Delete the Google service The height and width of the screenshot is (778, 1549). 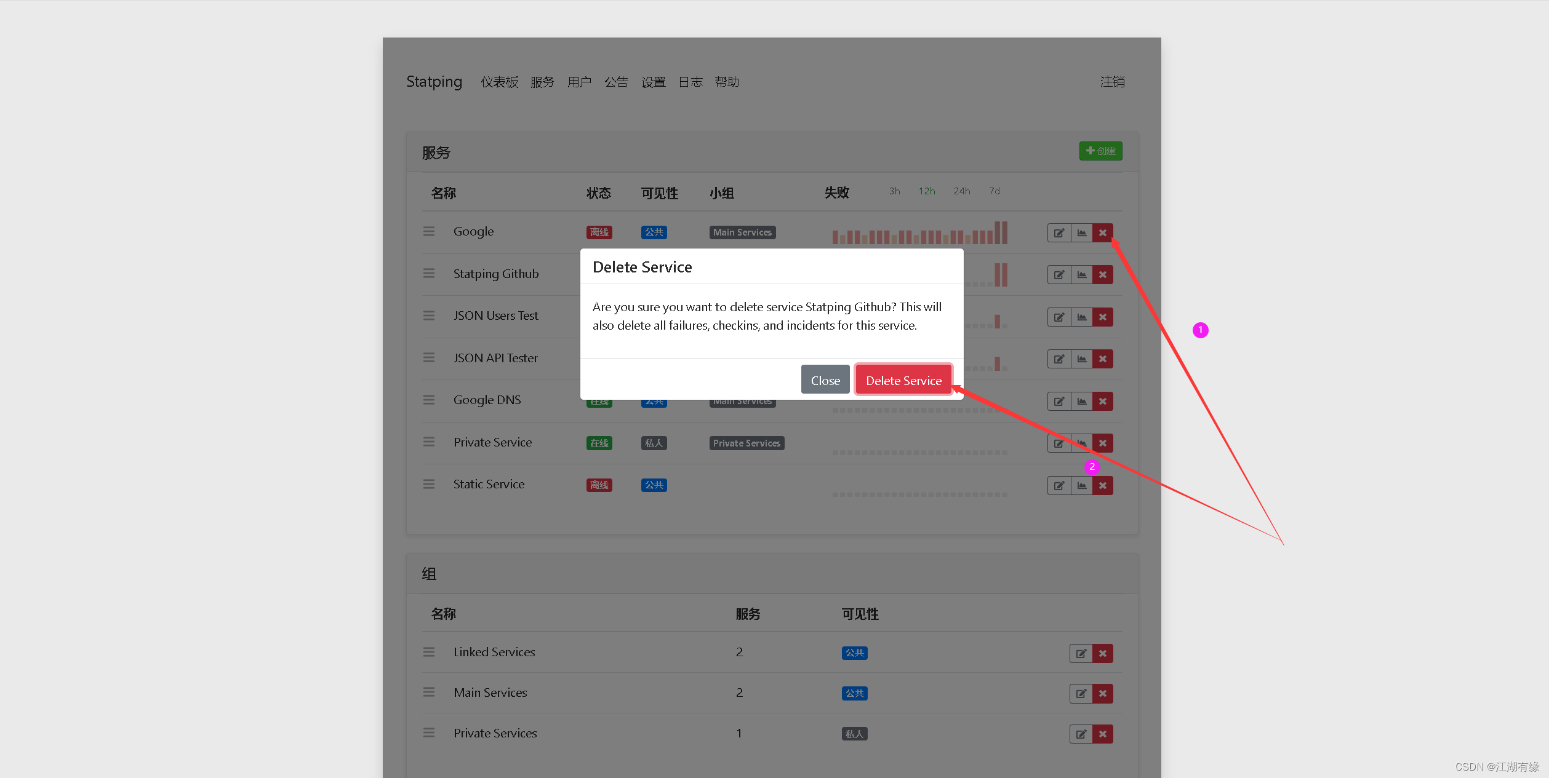pyautogui.click(x=1103, y=233)
